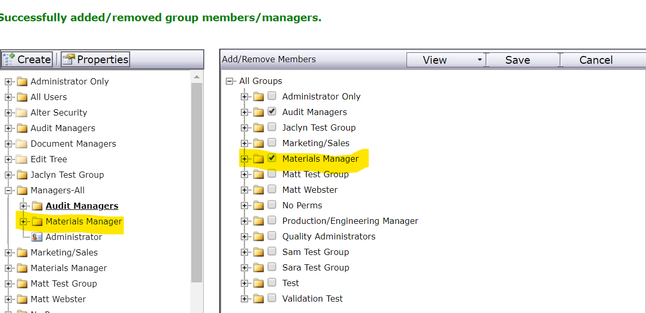Check the Test group checkbox

coord(272,282)
